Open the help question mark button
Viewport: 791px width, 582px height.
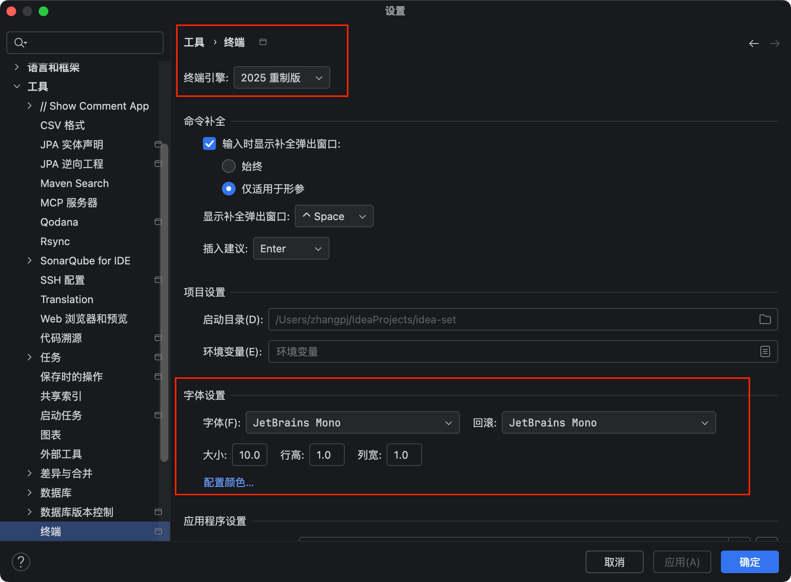coord(21,562)
